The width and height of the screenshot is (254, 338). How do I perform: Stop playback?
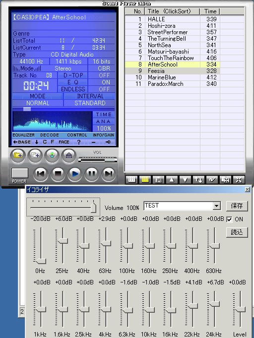tap(58, 174)
